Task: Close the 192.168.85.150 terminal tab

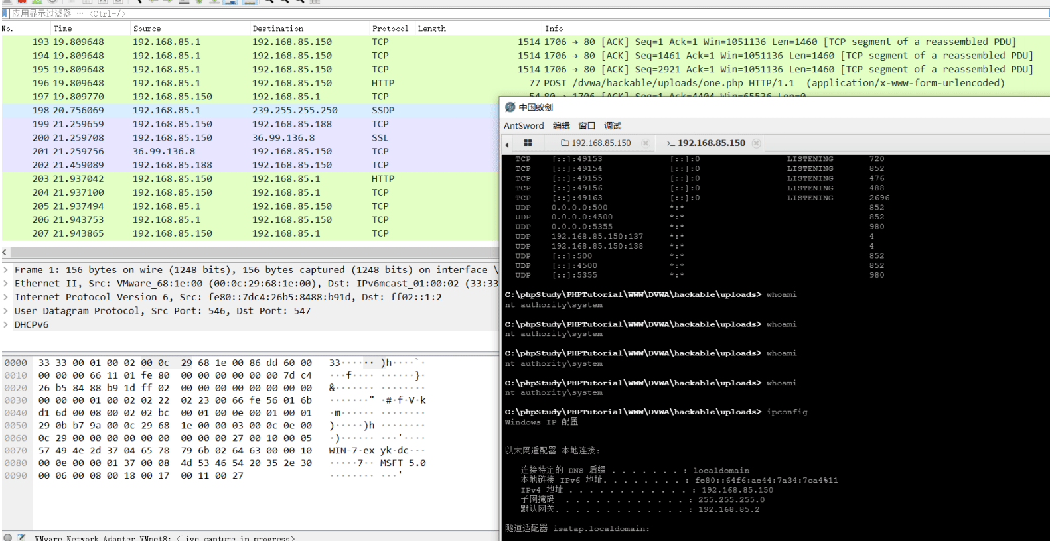Action: click(756, 143)
